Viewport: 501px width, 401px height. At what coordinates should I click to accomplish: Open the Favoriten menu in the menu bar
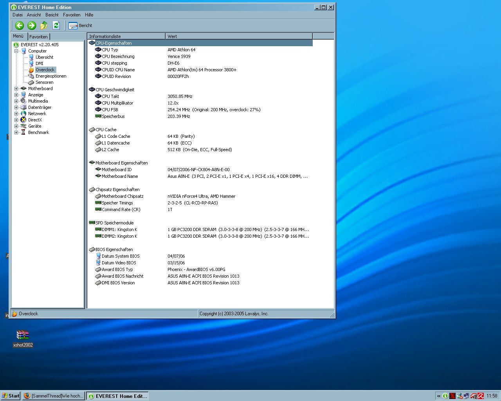click(x=72, y=15)
